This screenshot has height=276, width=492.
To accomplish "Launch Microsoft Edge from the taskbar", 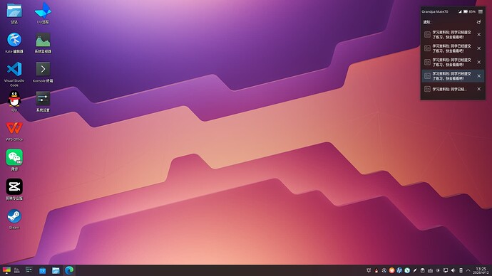I will (x=69, y=270).
